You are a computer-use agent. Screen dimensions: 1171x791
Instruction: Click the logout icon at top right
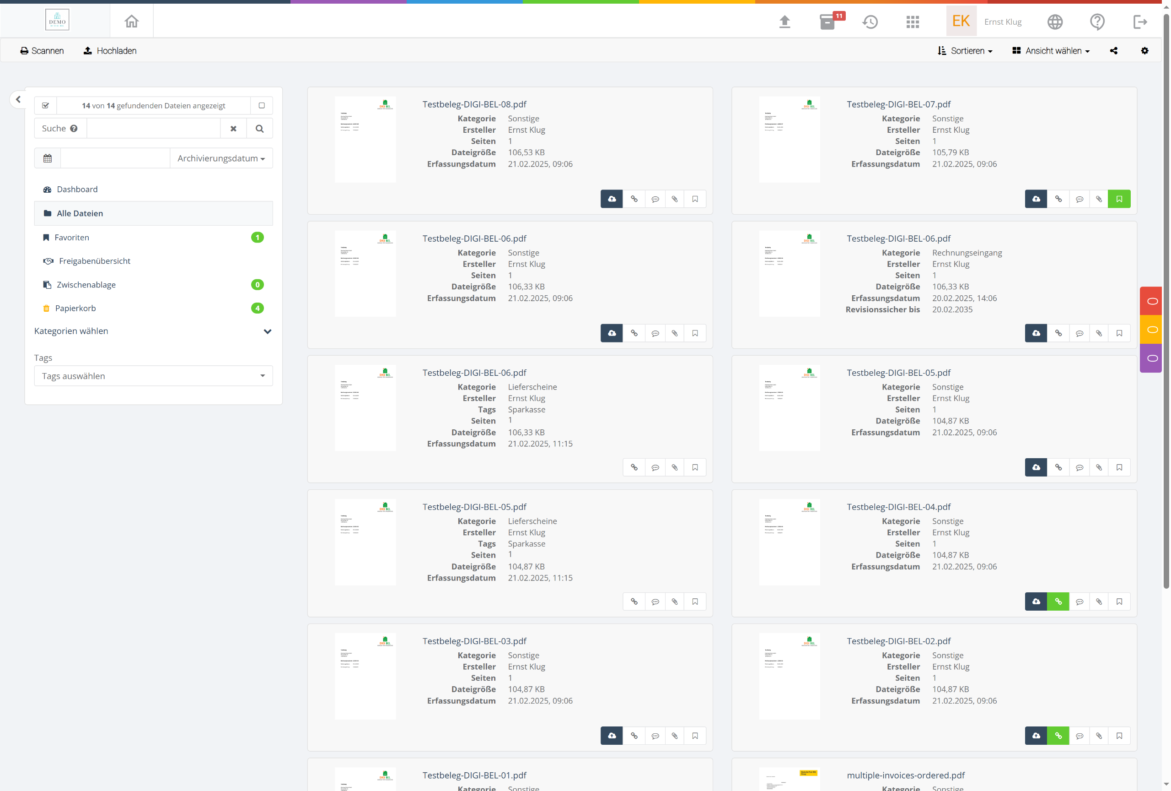pyautogui.click(x=1140, y=22)
